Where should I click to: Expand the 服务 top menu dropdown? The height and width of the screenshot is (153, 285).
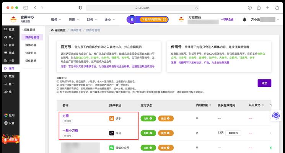(x=56, y=20)
